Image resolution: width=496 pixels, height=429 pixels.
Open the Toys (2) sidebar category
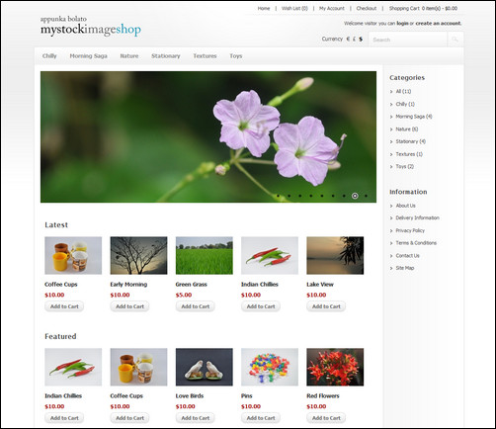click(404, 166)
